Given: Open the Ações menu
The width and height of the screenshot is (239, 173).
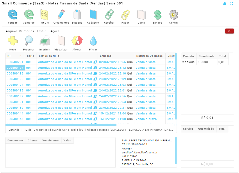Looking at the screenshot, I should click(x=55, y=31).
